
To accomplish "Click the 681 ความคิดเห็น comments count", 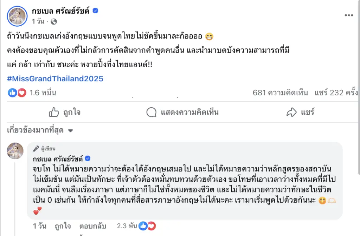I will pyautogui.click(x=280, y=93).
